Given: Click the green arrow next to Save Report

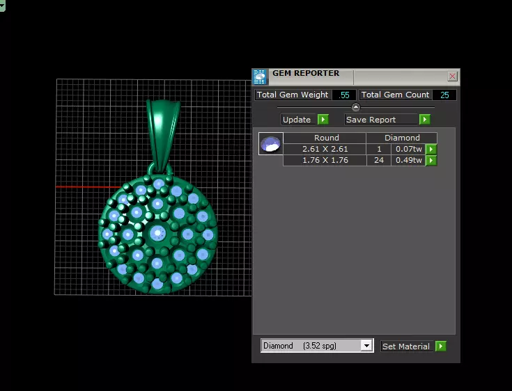Looking at the screenshot, I should (x=424, y=120).
